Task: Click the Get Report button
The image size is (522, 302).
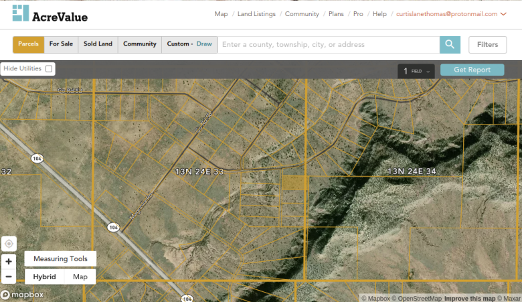Action: coord(472,70)
